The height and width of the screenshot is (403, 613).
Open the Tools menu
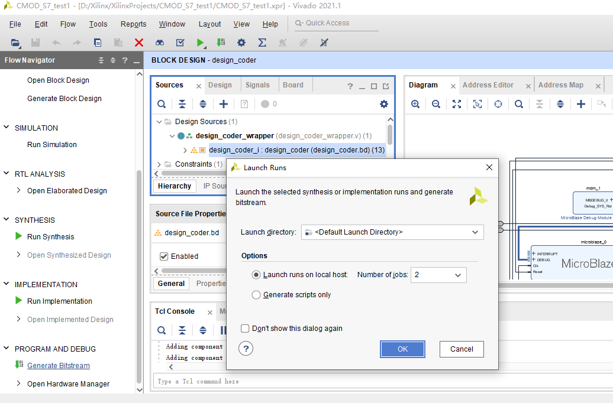tap(98, 24)
